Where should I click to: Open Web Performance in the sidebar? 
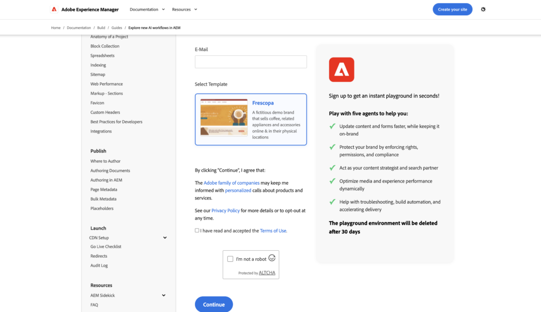pyautogui.click(x=106, y=84)
